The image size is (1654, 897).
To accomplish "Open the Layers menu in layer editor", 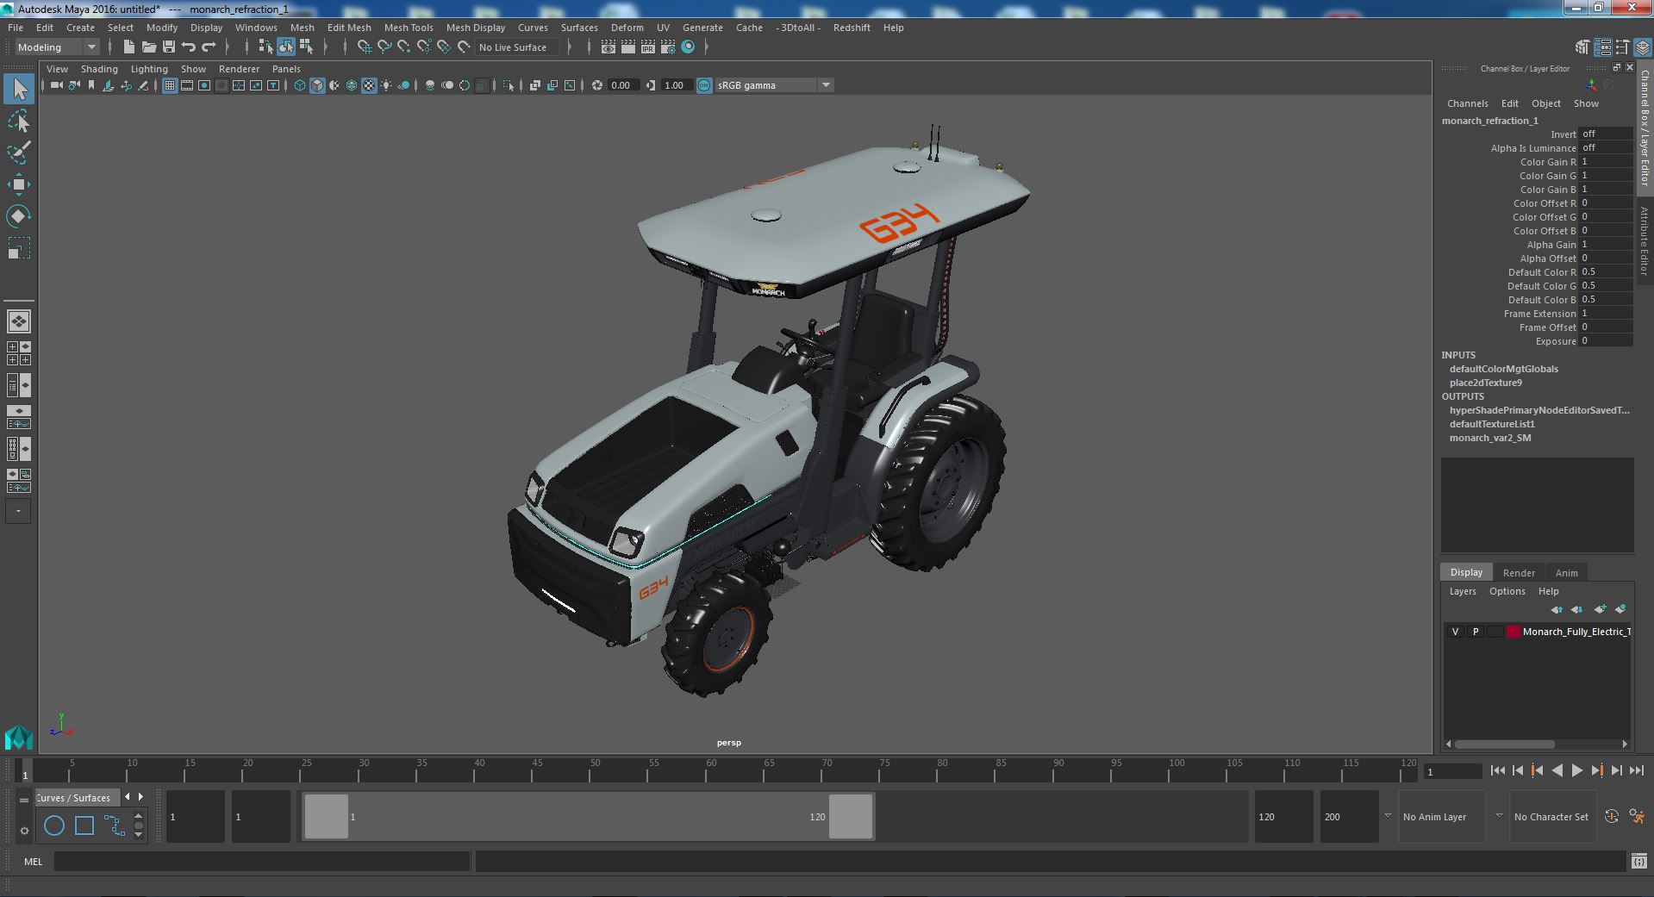I will pos(1462,591).
